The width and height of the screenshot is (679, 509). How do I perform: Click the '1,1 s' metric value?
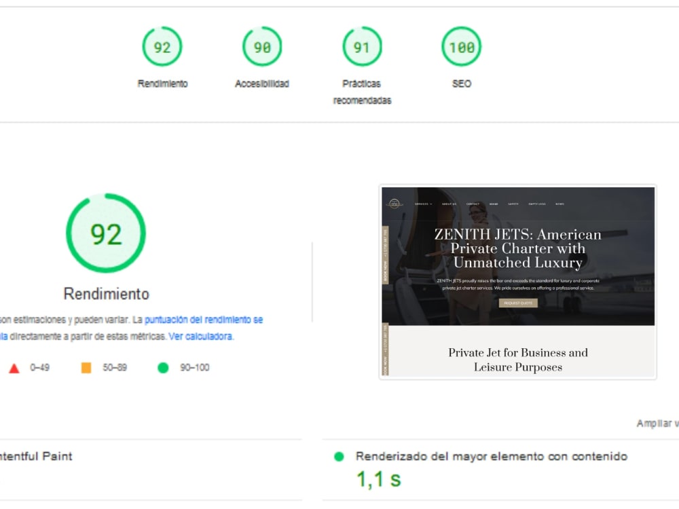tap(379, 479)
